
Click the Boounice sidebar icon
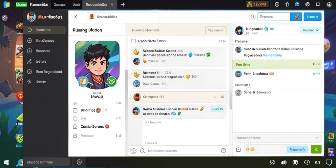pyautogui.click(x=30, y=51)
